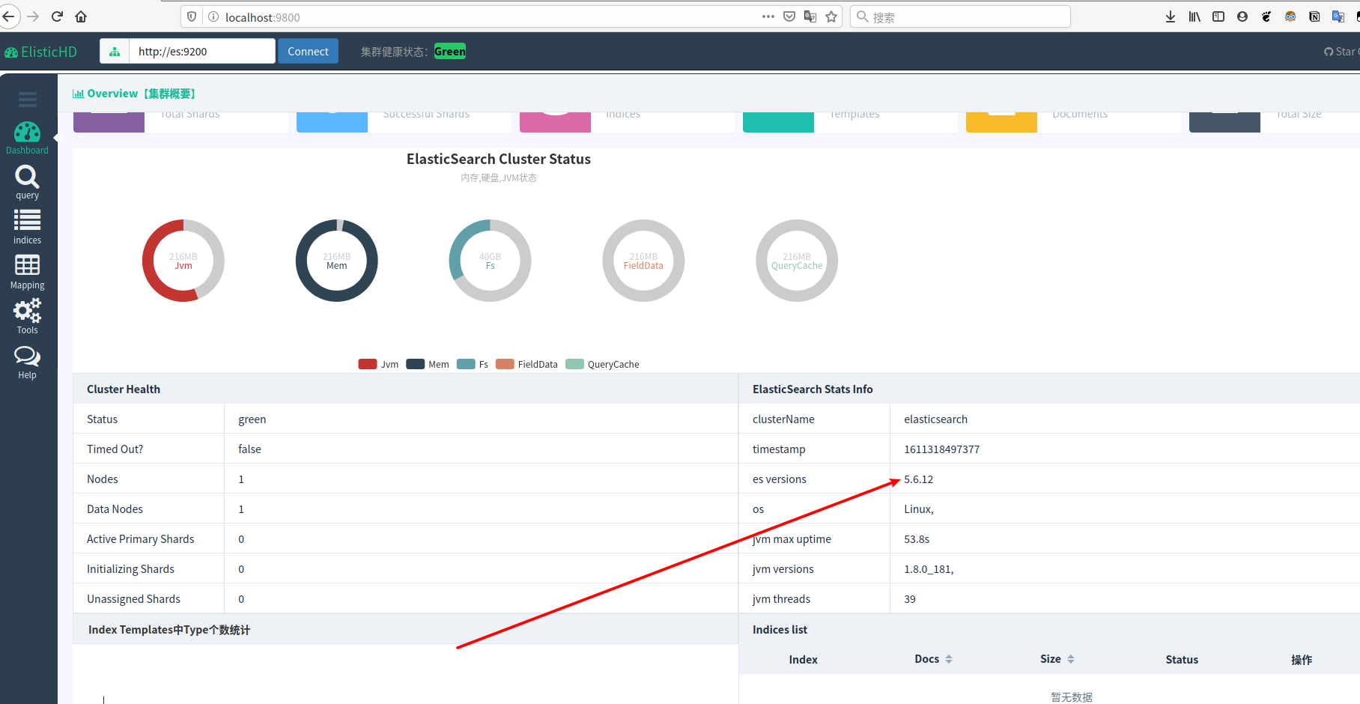Open the browser library icon
Viewport: 1360px width, 704px height.
[1194, 16]
